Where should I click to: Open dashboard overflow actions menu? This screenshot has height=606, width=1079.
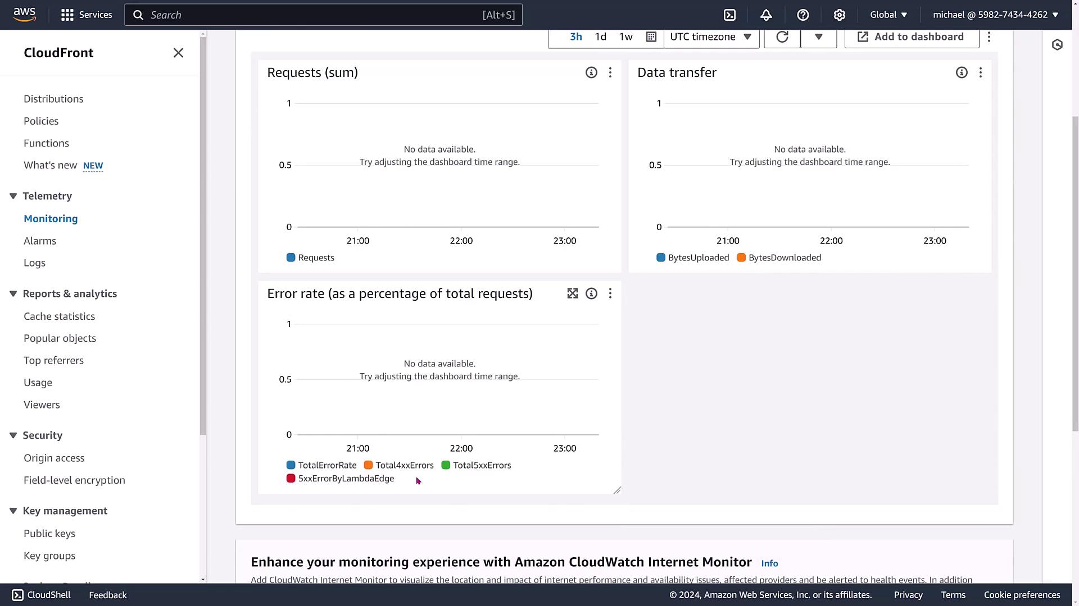tap(989, 36)
